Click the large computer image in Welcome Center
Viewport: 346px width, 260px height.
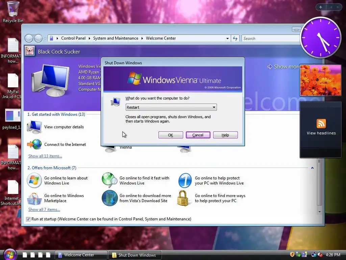point(51,81)
